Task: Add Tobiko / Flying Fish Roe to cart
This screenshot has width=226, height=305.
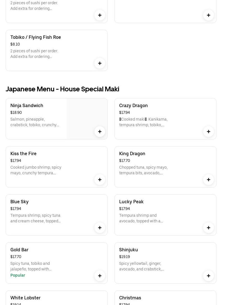Action: (x=100, y=63)
